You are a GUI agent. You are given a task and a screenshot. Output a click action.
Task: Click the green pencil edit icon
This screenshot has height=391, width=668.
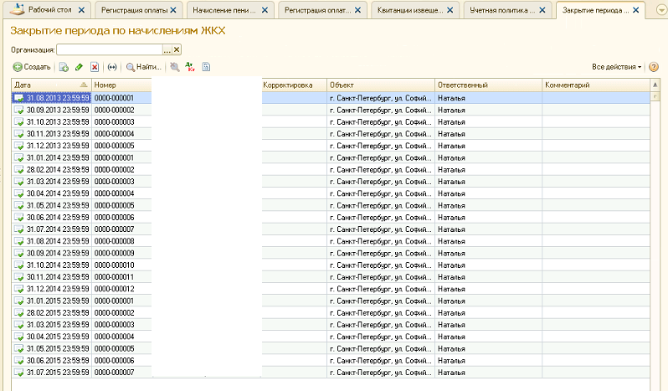(79, 67)
